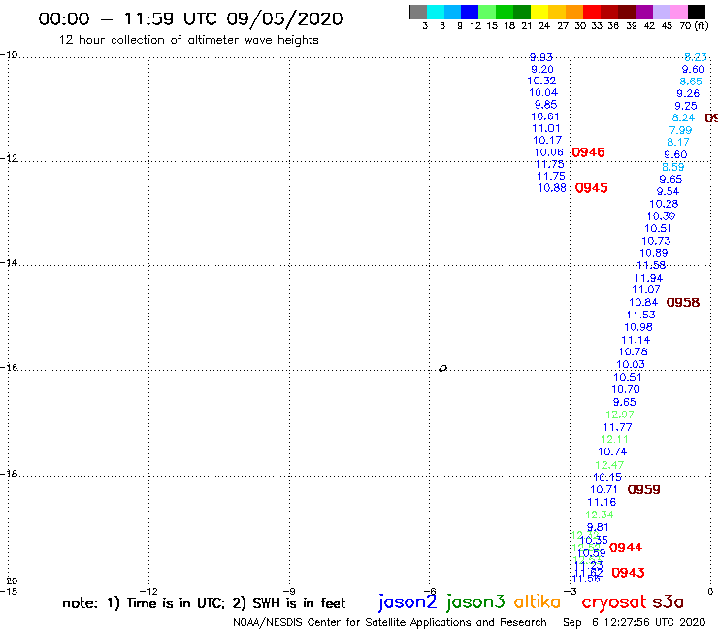The height and width of the screenshot is (631, 718).
Task: Click the light blue wave height value 7.99
Action: click(680, 130)
